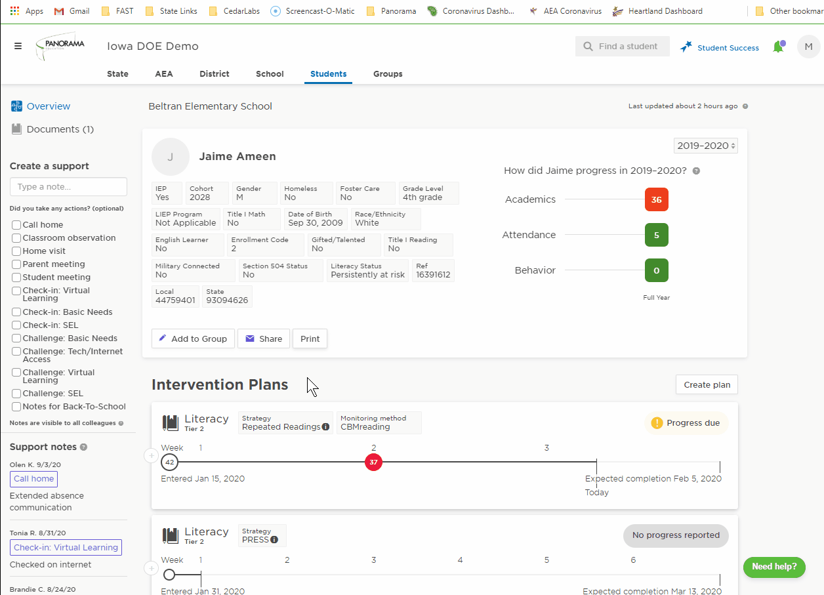824x595 pixels.
Task: Click the Student Success star icon
Action: point(686,47)
